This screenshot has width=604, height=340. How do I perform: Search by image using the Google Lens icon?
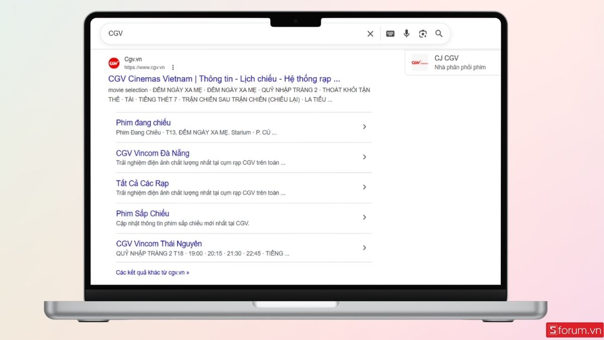(423, 33)
